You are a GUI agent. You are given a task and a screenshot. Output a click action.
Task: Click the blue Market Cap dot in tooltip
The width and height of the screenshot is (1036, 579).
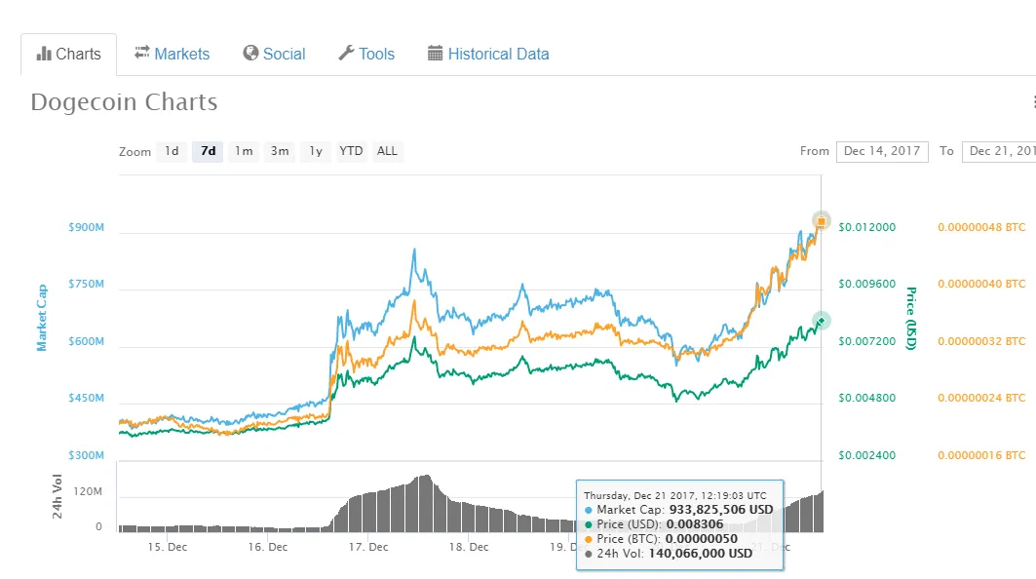point(589,511)
